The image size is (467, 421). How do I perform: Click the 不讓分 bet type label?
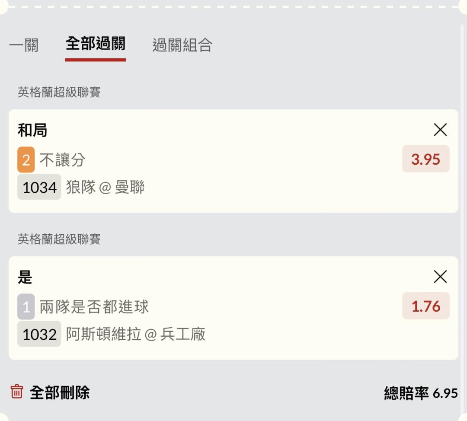click(63, 160)
